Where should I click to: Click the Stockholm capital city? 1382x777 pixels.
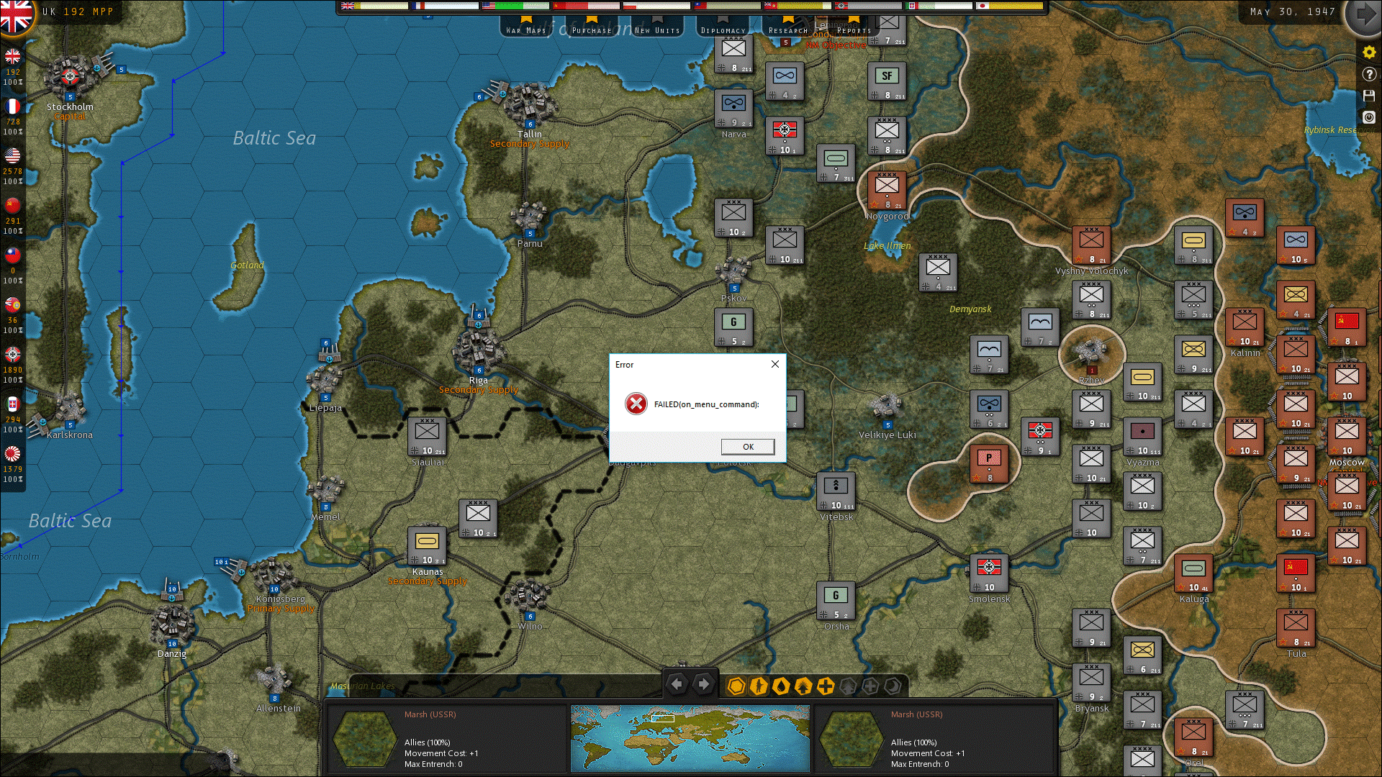pos(70,76)
